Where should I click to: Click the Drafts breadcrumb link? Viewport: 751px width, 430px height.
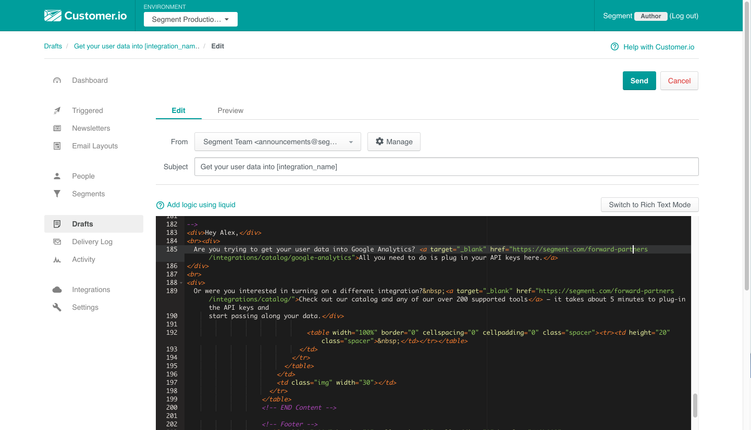click(53, 46)
